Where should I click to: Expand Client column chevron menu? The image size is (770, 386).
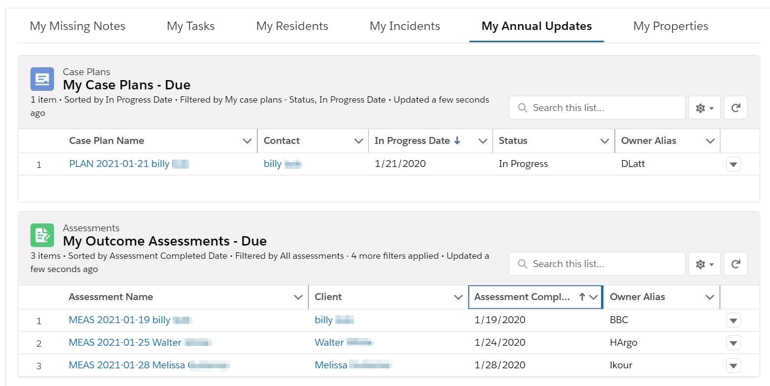(458, 297)
